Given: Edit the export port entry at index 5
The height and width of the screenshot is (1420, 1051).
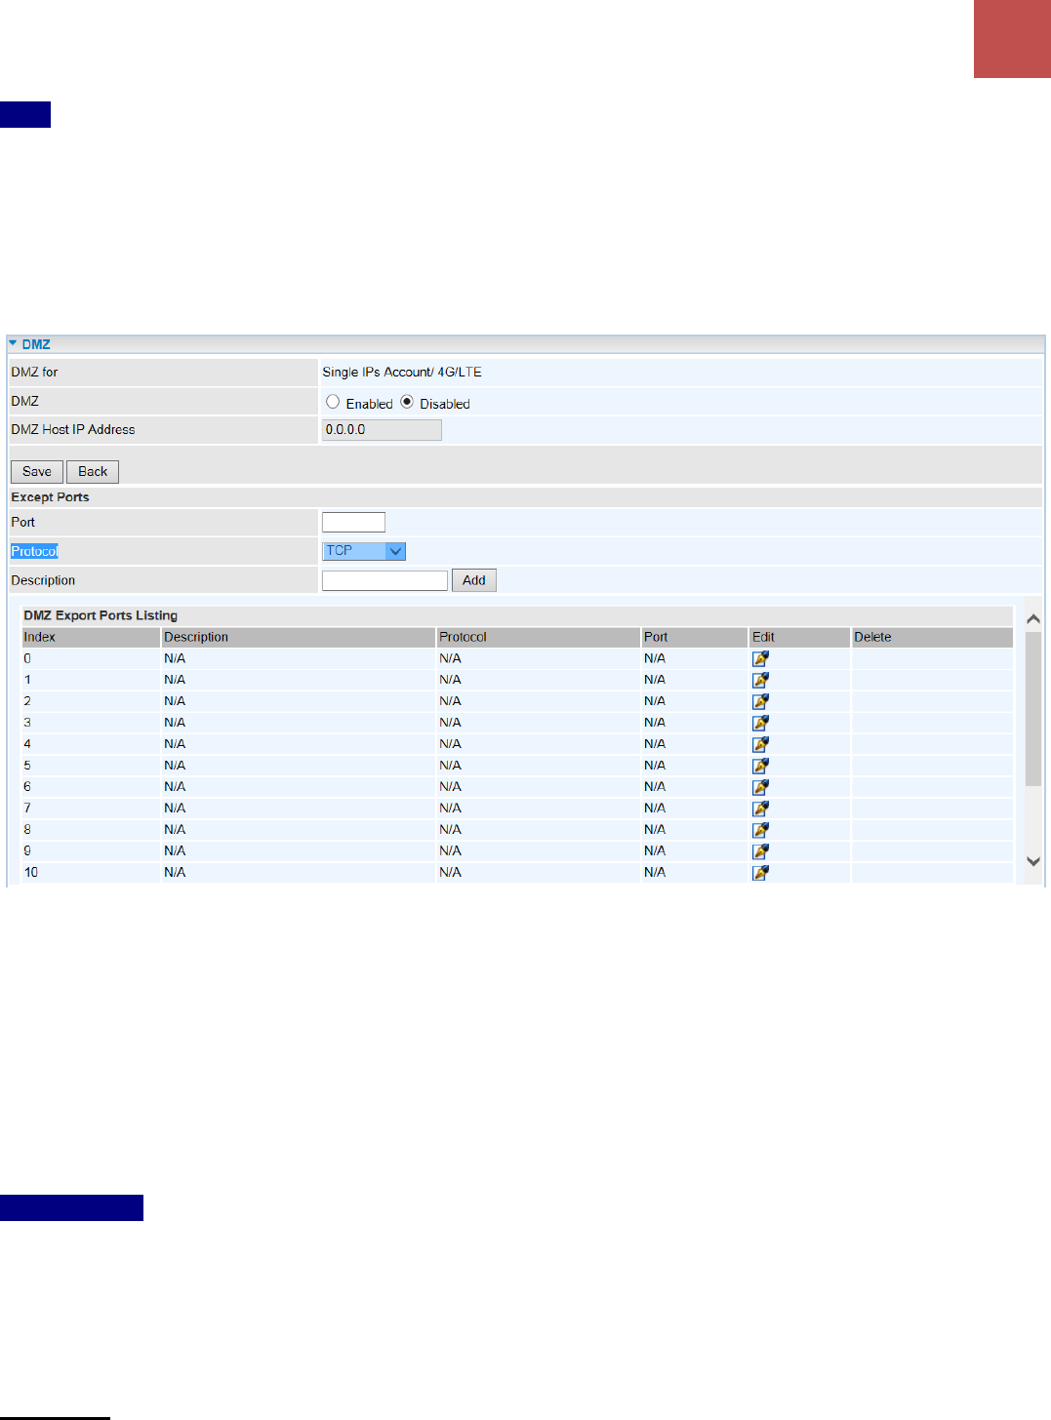Looking at the screenshot, I should [760, 766].
